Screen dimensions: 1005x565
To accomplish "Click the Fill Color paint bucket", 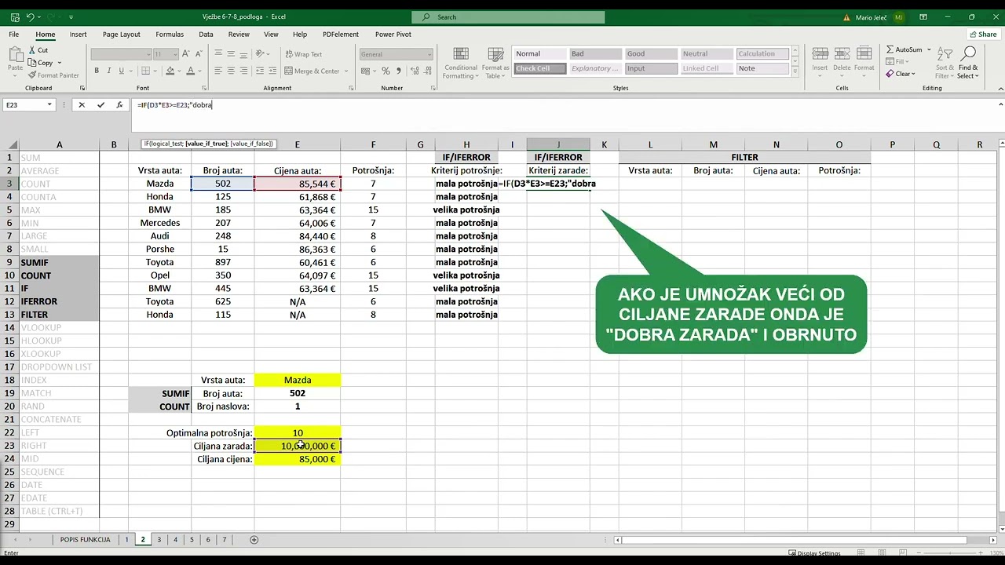I will click(x=170, y=71).
